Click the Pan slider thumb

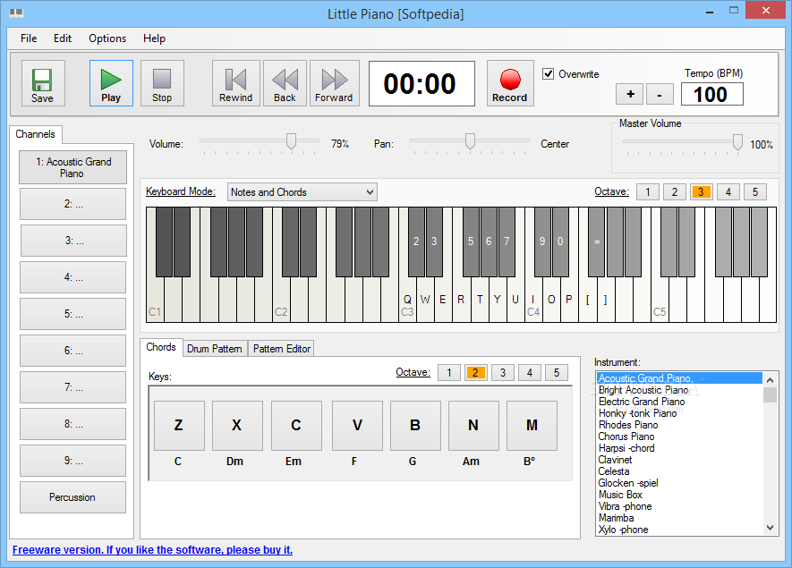[x=470, y=141]
